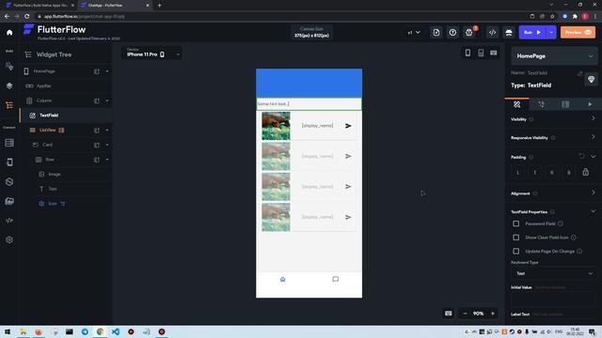The width and height of the screenshot is (602, 338).
Task: Open Visual Studio Code from taskbar
Action: (115, 331)
